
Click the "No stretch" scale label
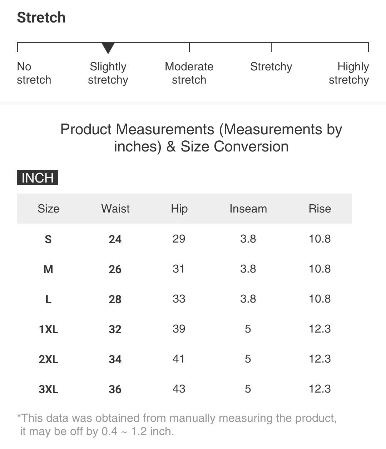[34, 73]
